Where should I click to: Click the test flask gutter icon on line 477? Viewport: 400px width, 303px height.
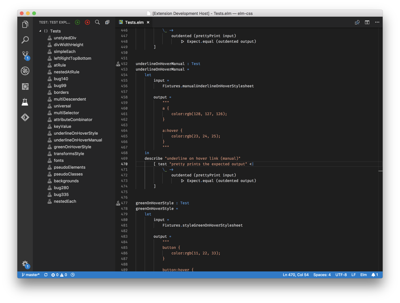(x=118, y=203)
